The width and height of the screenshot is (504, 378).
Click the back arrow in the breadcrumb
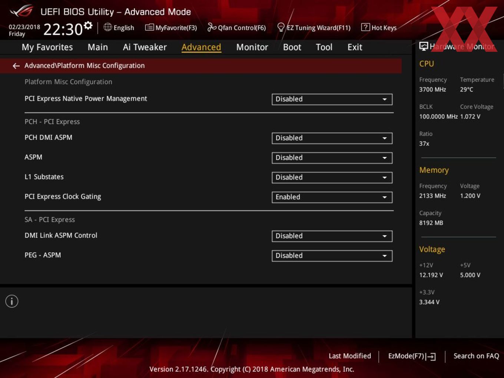point(16,66)
